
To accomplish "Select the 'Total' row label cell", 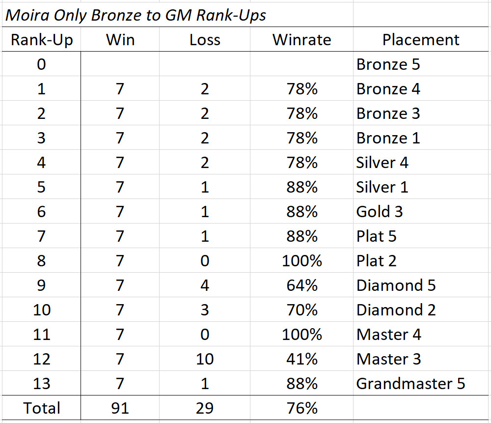I will (x=42, y=408).
